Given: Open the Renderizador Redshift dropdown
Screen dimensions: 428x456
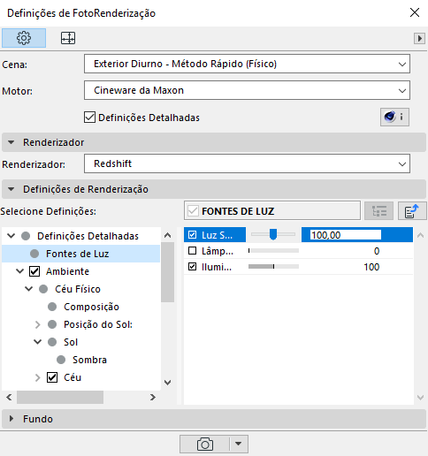Looking at the screenshot, I should tap(247, 163).
